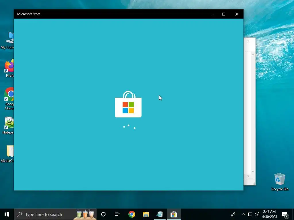
Task: Minimize the Microsoft Store window
Action: [210, 14]
